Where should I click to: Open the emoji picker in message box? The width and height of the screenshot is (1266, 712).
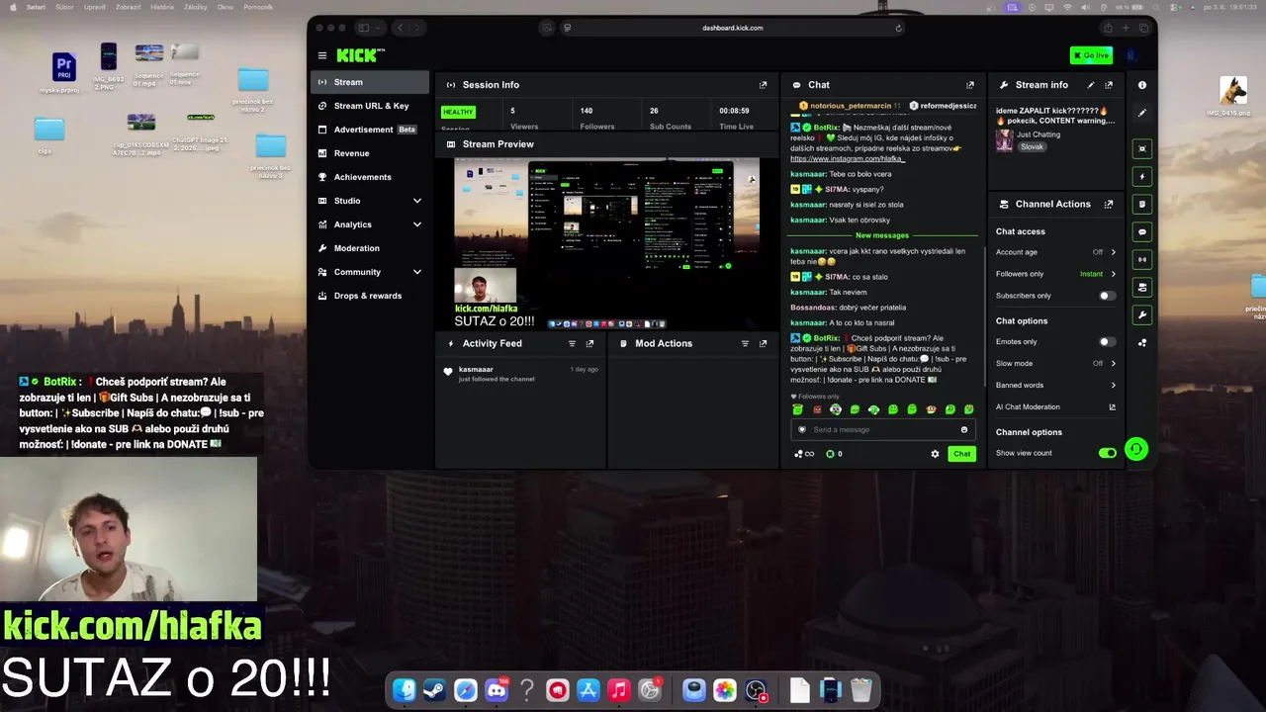(x=964, y=430)
